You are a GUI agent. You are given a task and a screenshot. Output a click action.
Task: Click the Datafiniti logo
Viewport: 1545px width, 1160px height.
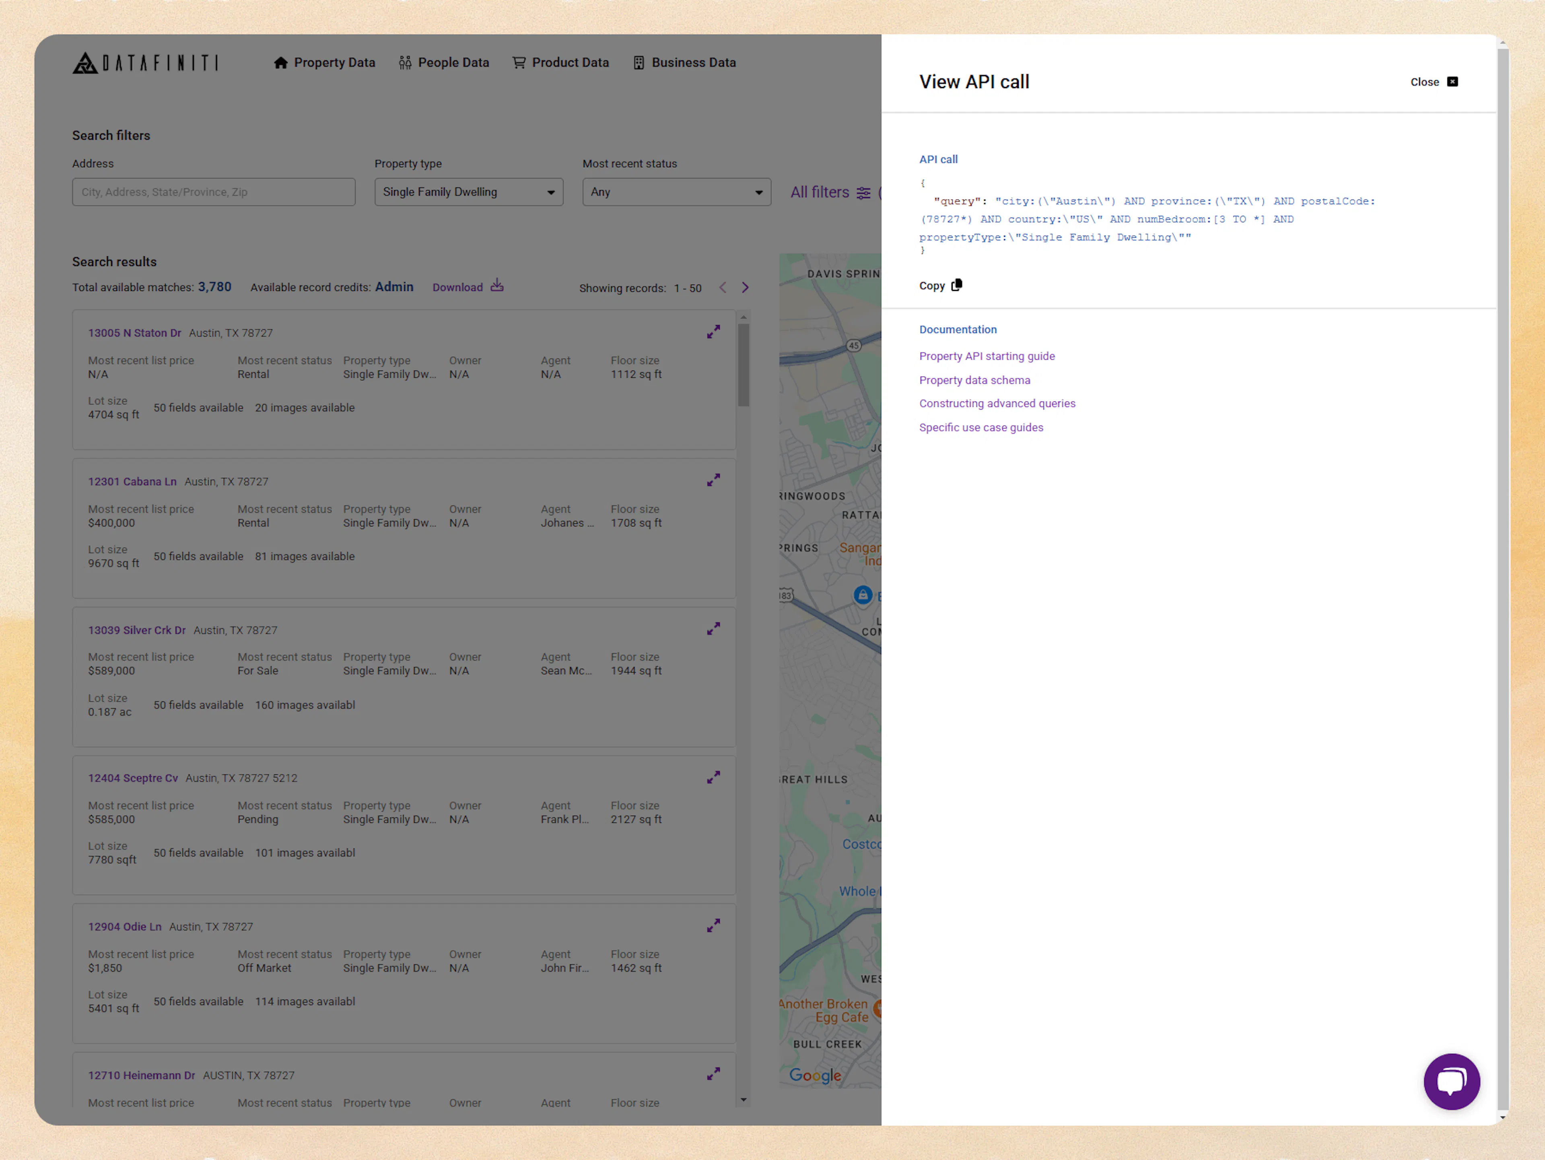point(144,63)
